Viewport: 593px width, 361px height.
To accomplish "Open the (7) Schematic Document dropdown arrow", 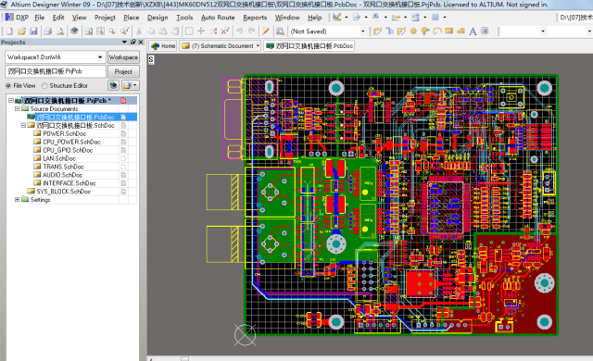I will 258,46.
